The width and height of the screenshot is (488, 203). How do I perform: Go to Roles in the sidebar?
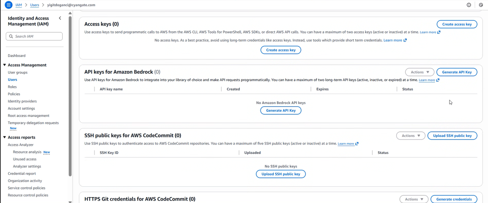[x=12, y=87]
